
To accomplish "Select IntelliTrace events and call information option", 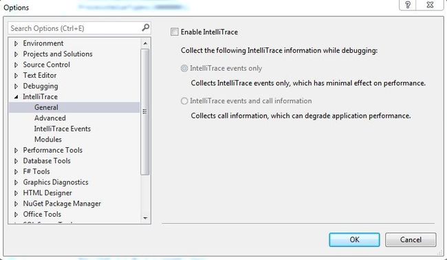I will (x=184, y=101).
